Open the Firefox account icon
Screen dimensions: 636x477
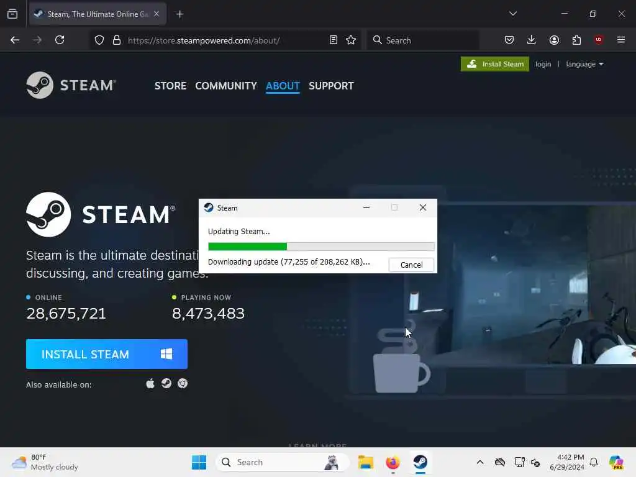(x=554, y=40)
